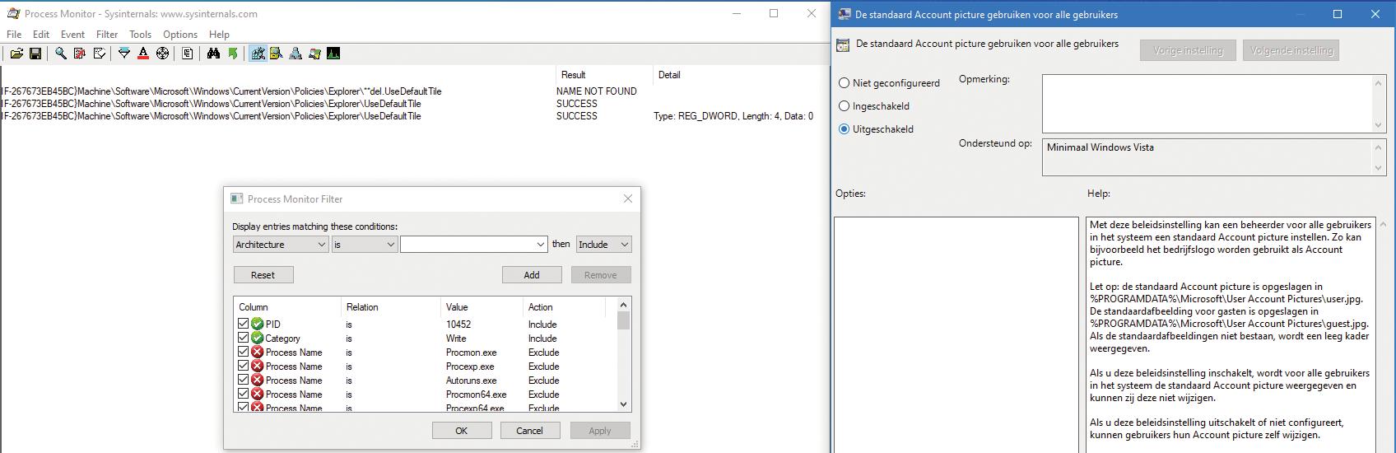
Task: Uncheck the Procexp.exe filter checkbox
Action: 243,367
